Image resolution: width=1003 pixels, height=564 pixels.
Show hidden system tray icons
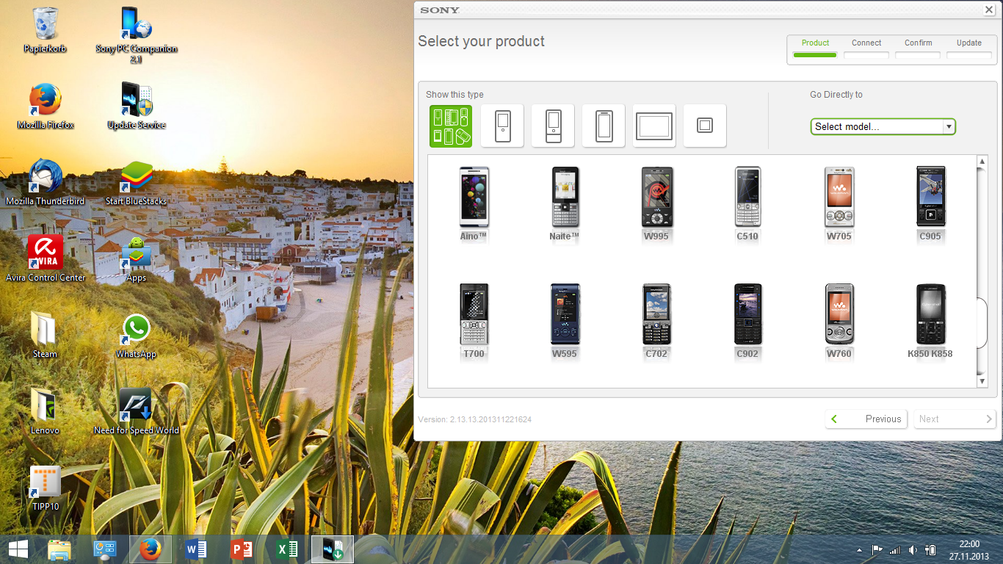(x=860, y=550)
